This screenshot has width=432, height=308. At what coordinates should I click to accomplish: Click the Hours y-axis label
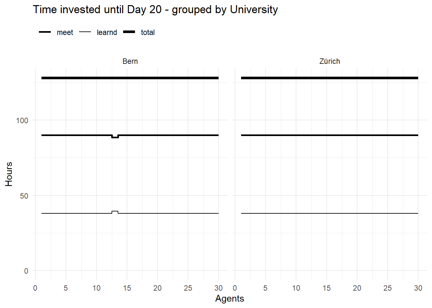pos(9,174)
